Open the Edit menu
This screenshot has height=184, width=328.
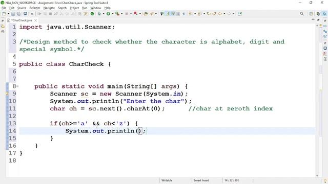pos(12,8)
